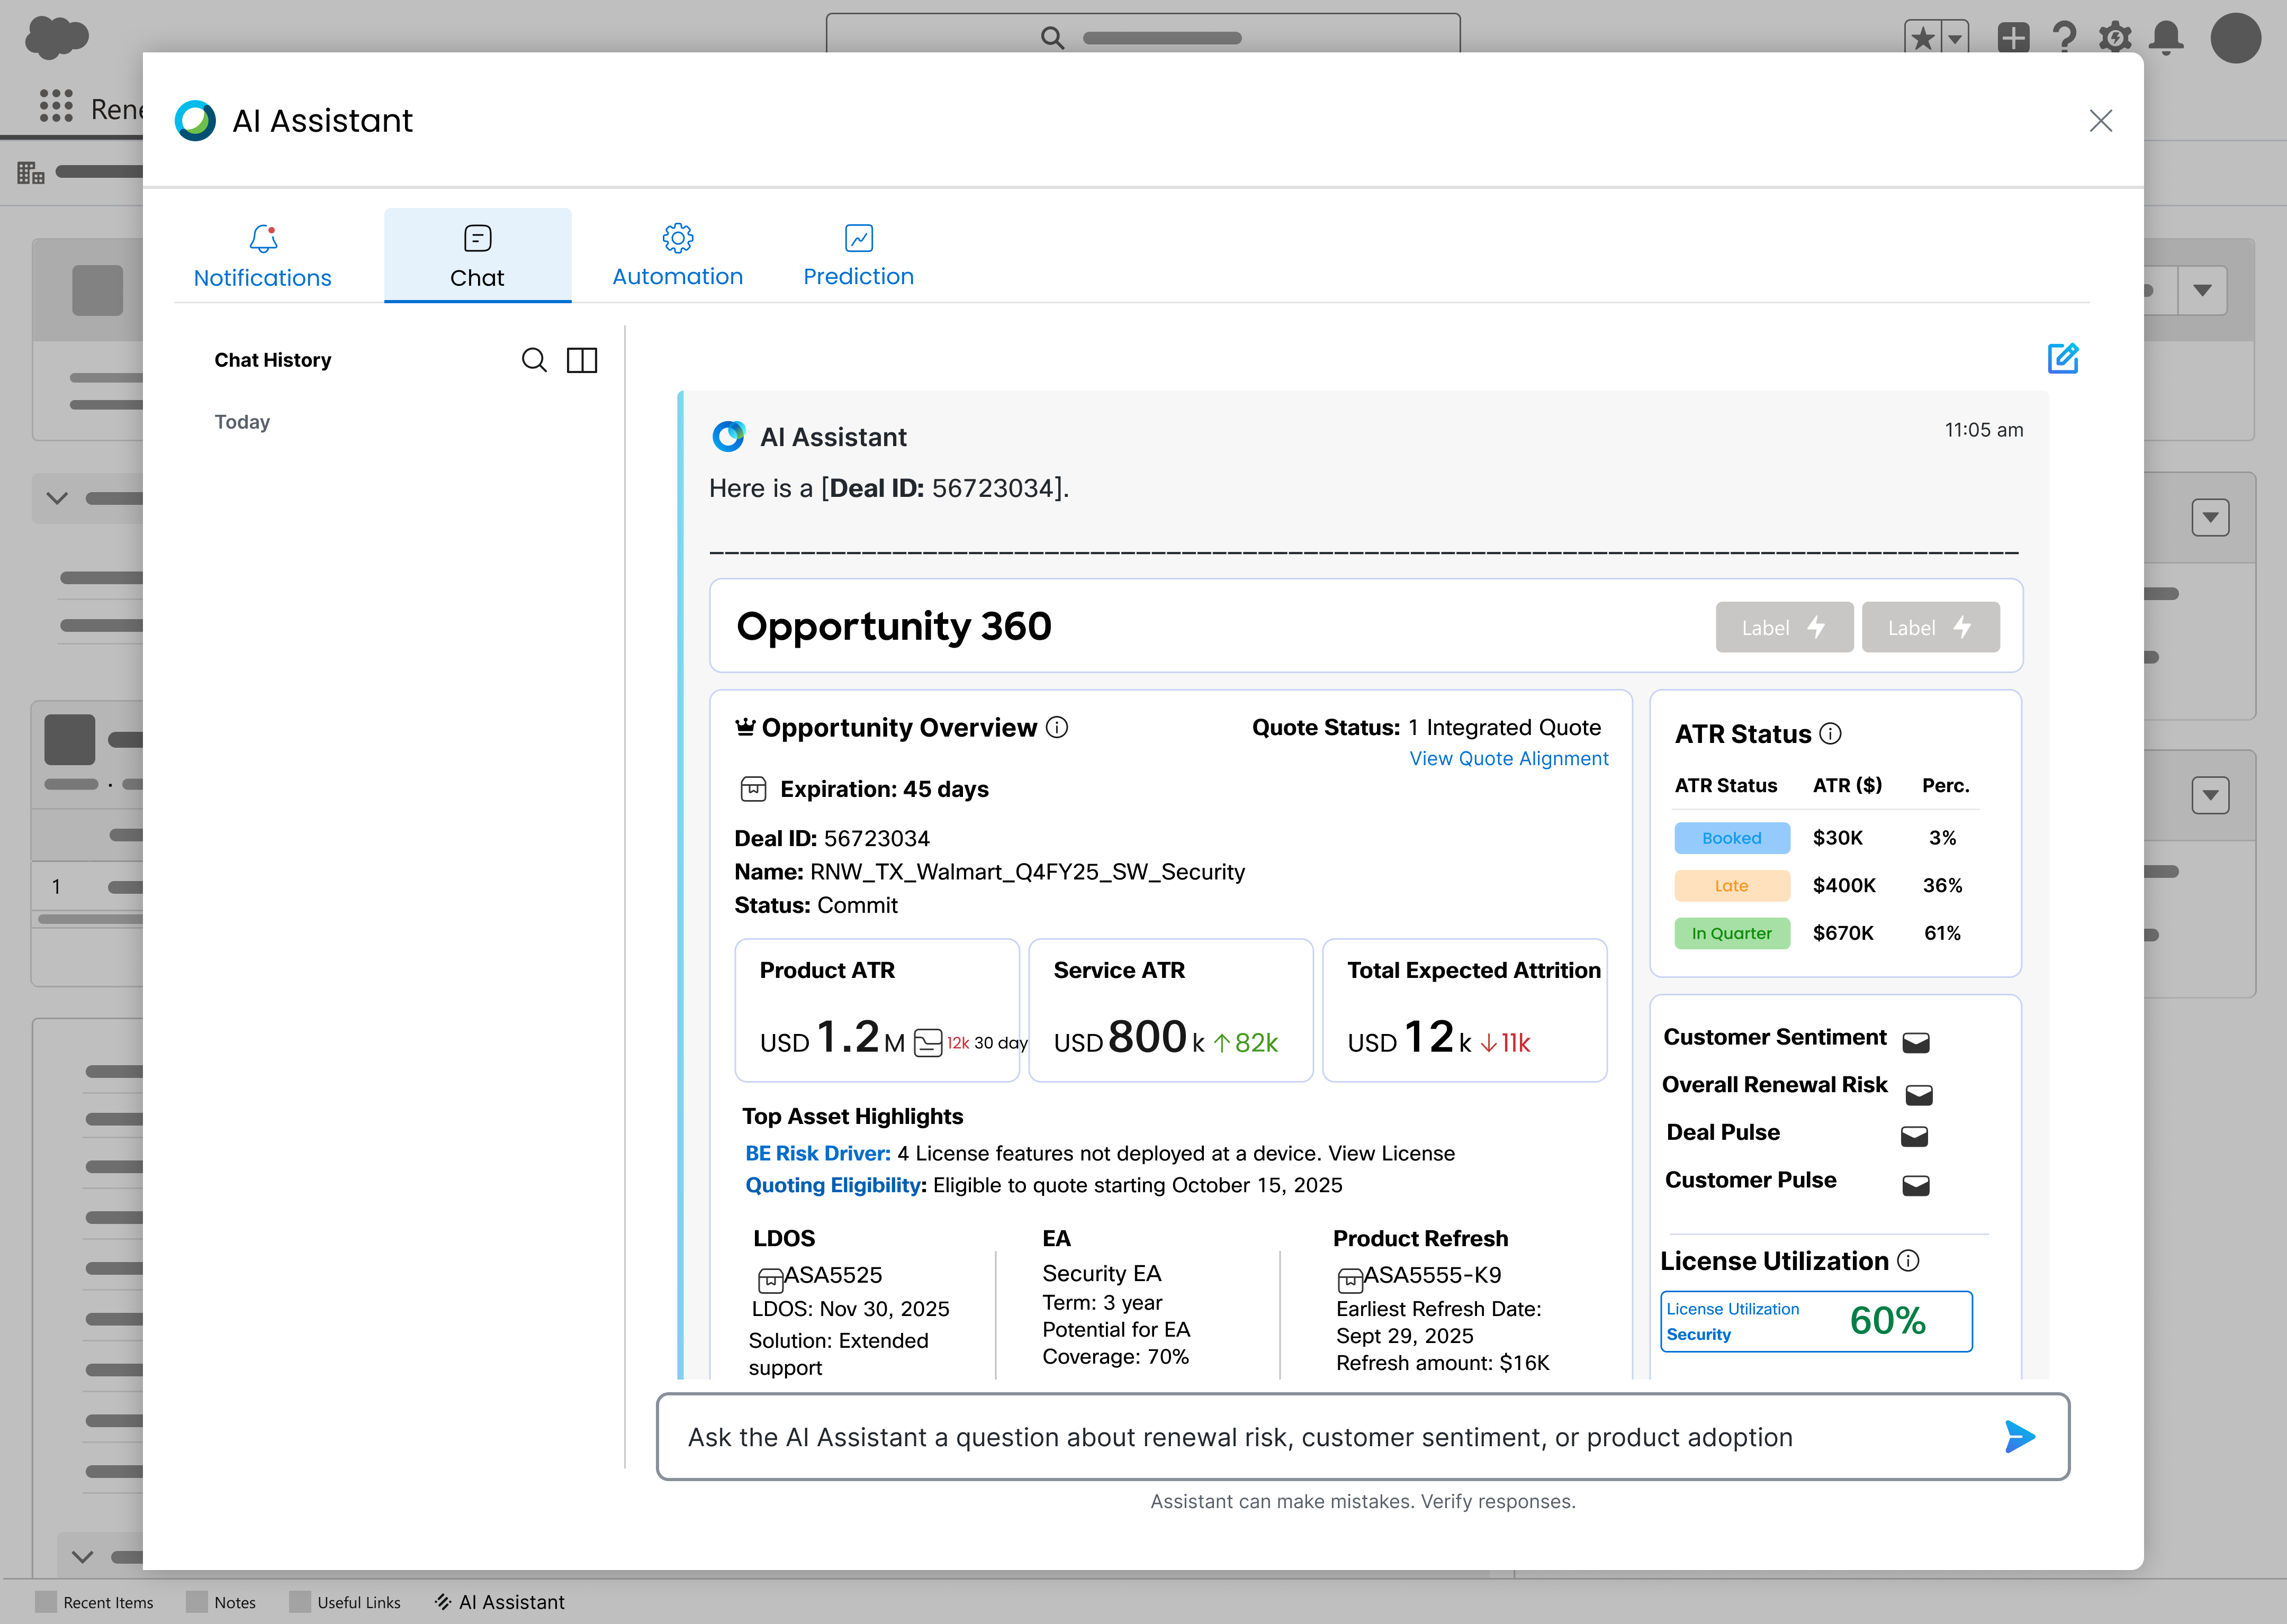Click the Today chat history group
2287x1624 pixels.
pyautogui.click(x=242, y=422)
